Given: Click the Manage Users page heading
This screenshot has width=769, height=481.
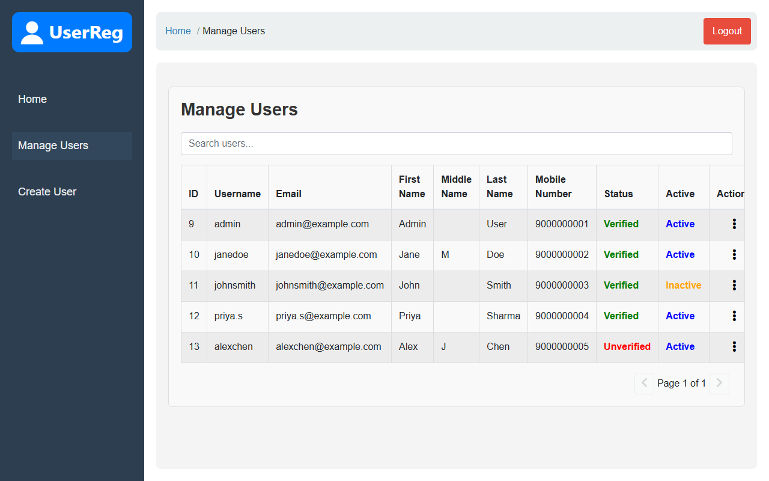Looking at the screenshot, I should [x=239, y=109].
